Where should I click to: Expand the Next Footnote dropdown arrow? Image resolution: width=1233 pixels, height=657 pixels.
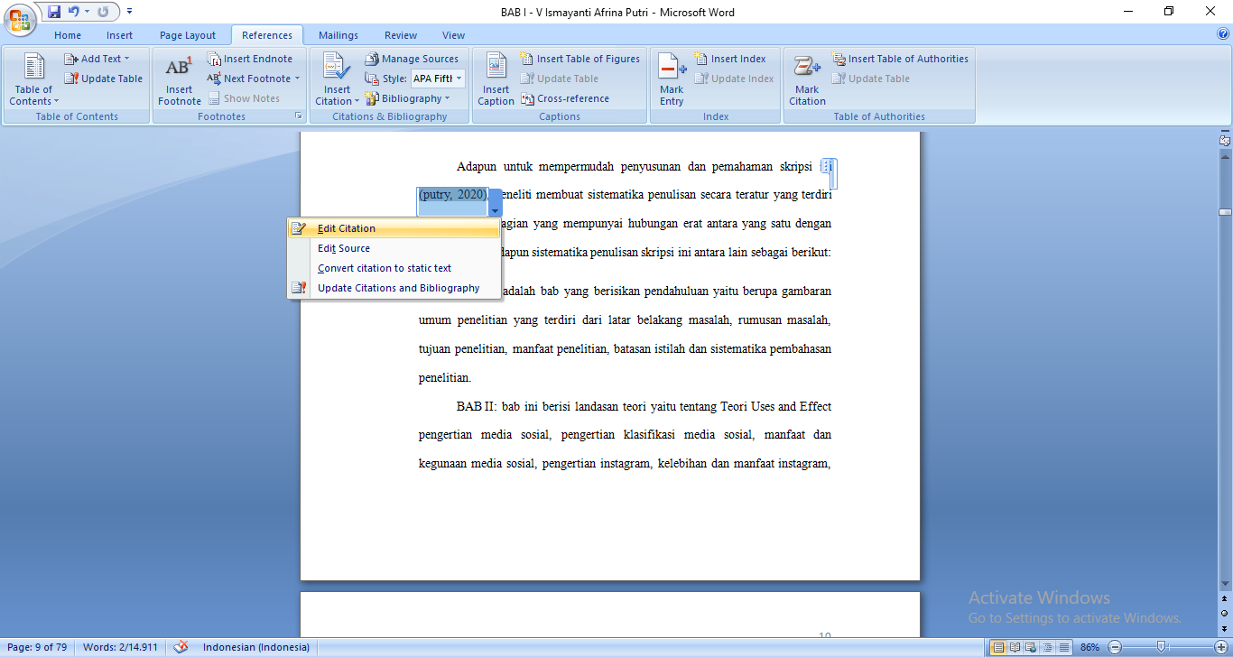[297, 79]
